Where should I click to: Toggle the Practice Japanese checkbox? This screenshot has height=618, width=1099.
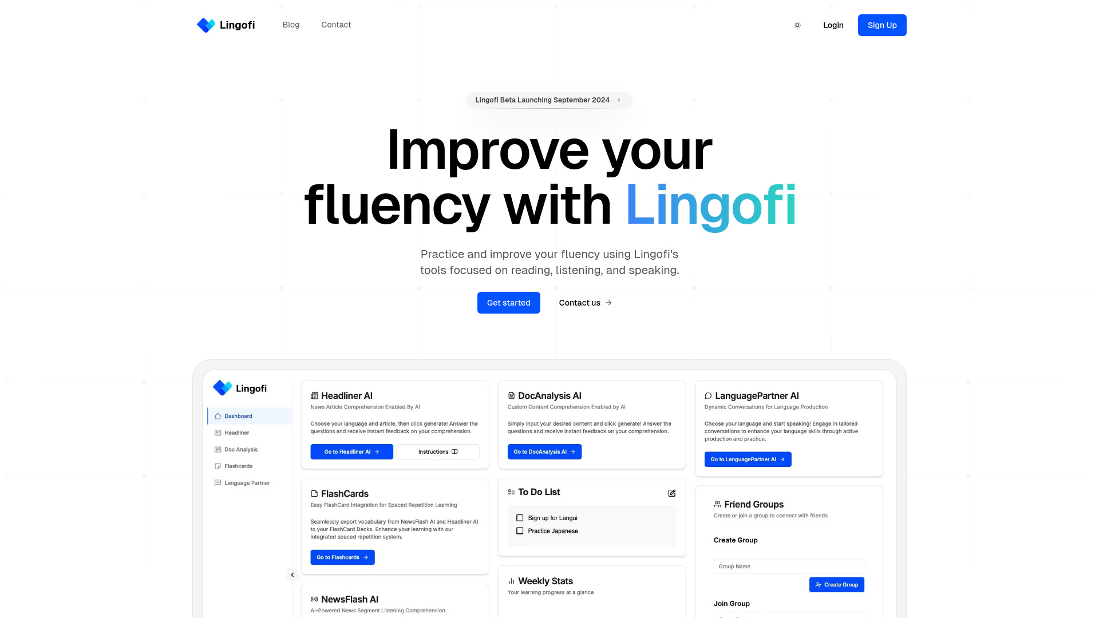click(520, 530)
